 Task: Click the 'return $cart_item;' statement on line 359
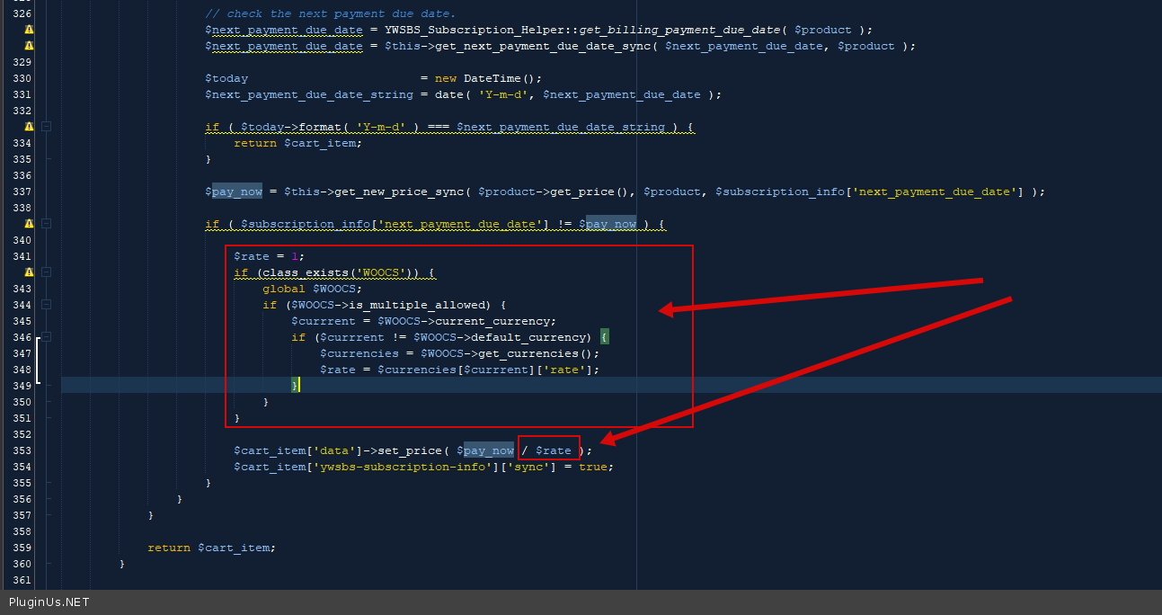212,548
